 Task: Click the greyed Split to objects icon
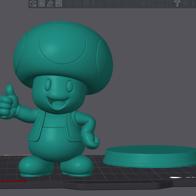tap(69, 3)
